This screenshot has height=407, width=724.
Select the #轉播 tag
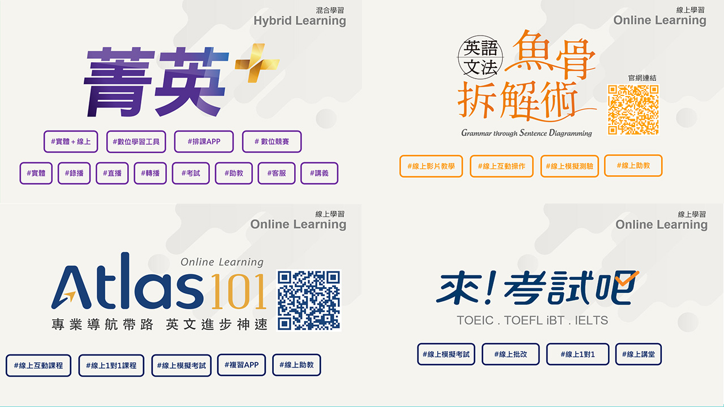pyautogui.click(x=150, y=174)
